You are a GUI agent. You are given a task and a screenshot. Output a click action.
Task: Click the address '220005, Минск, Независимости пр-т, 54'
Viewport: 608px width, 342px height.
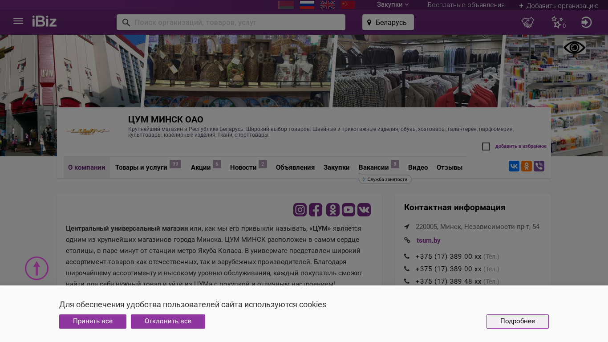click(x=478, y=227)
